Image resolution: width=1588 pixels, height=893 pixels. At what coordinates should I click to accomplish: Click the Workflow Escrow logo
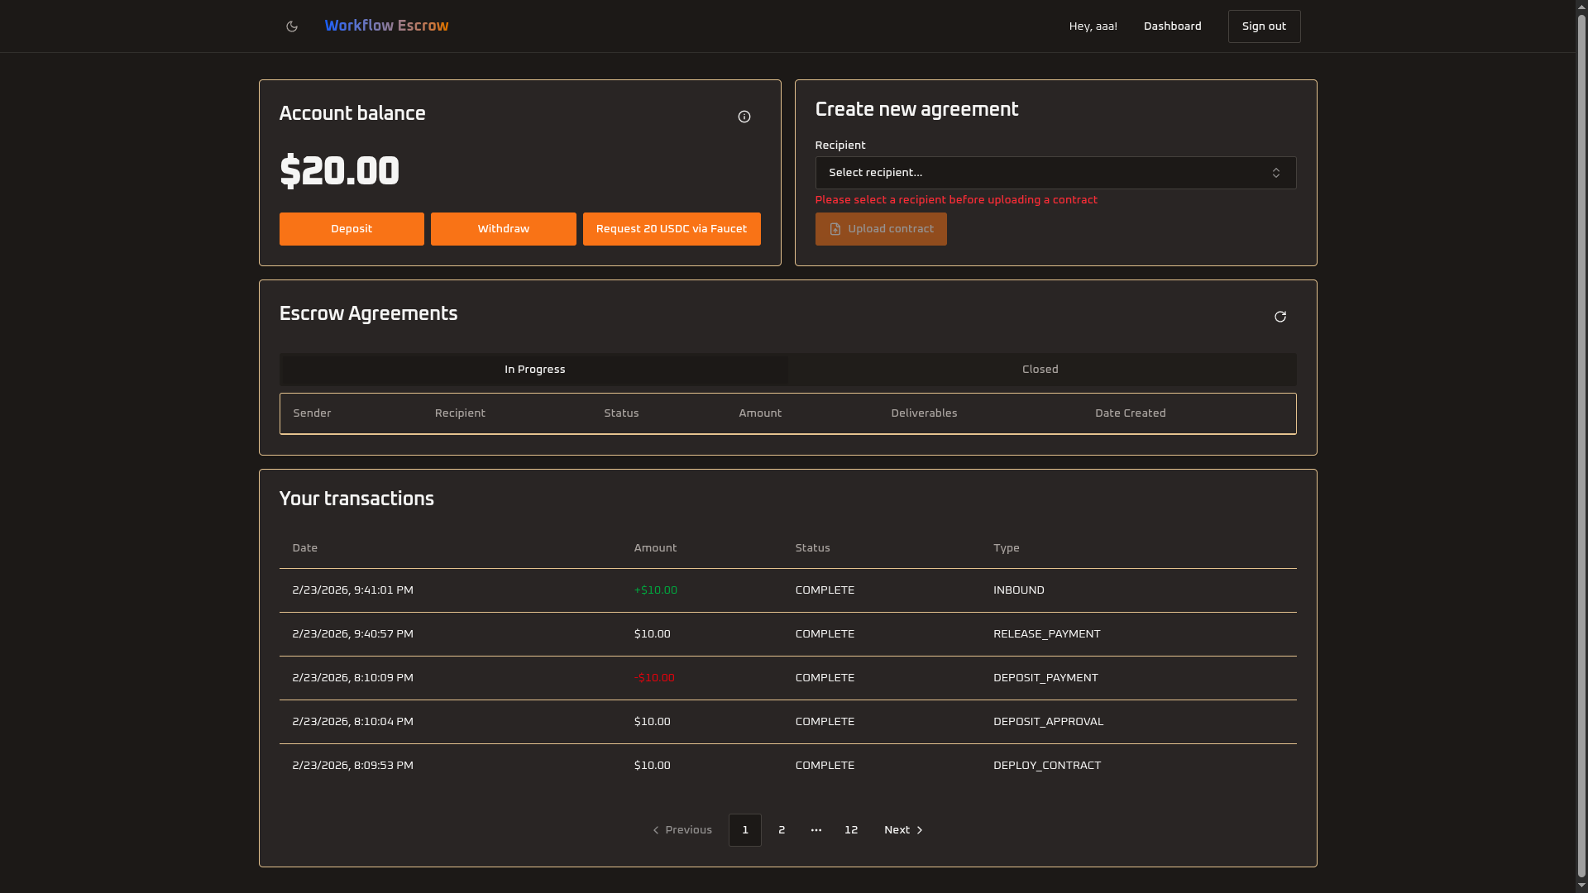386,26
